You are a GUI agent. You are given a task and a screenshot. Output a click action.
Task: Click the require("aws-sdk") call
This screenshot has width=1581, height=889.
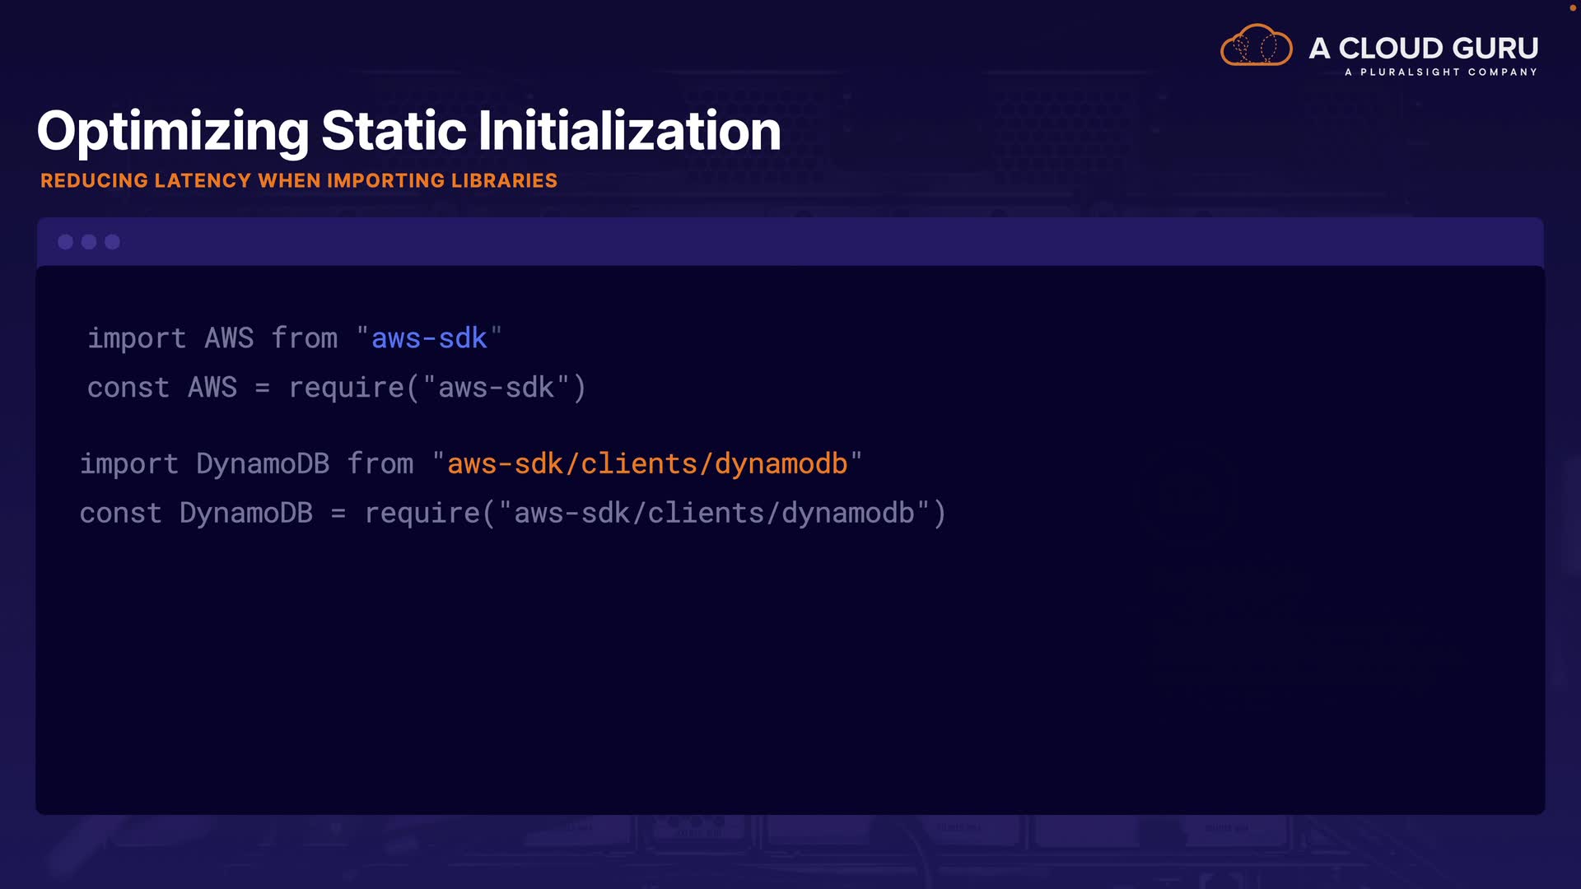[437, 388]
